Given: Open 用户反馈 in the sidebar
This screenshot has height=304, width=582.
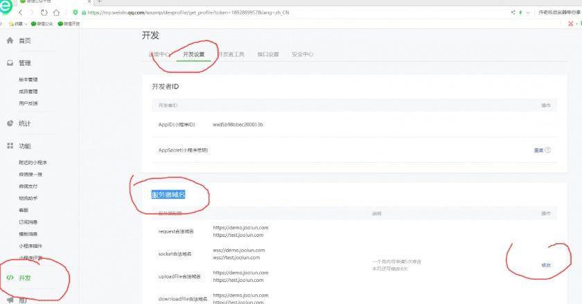Looking at the screenshot, I should coord(28,103).
